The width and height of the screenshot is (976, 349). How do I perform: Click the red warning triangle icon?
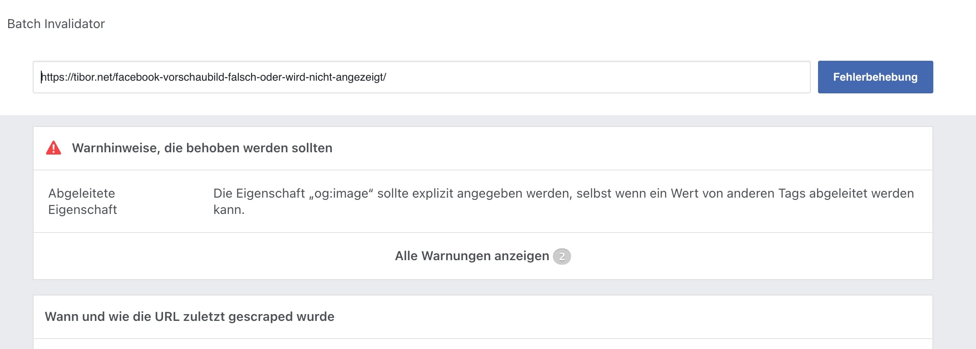pos(54,148)
